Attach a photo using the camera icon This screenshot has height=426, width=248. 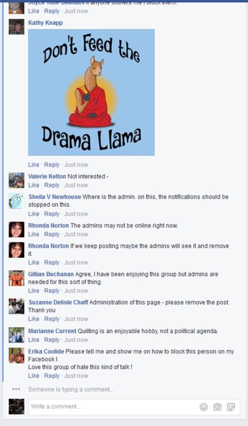[x=217, y=407]
